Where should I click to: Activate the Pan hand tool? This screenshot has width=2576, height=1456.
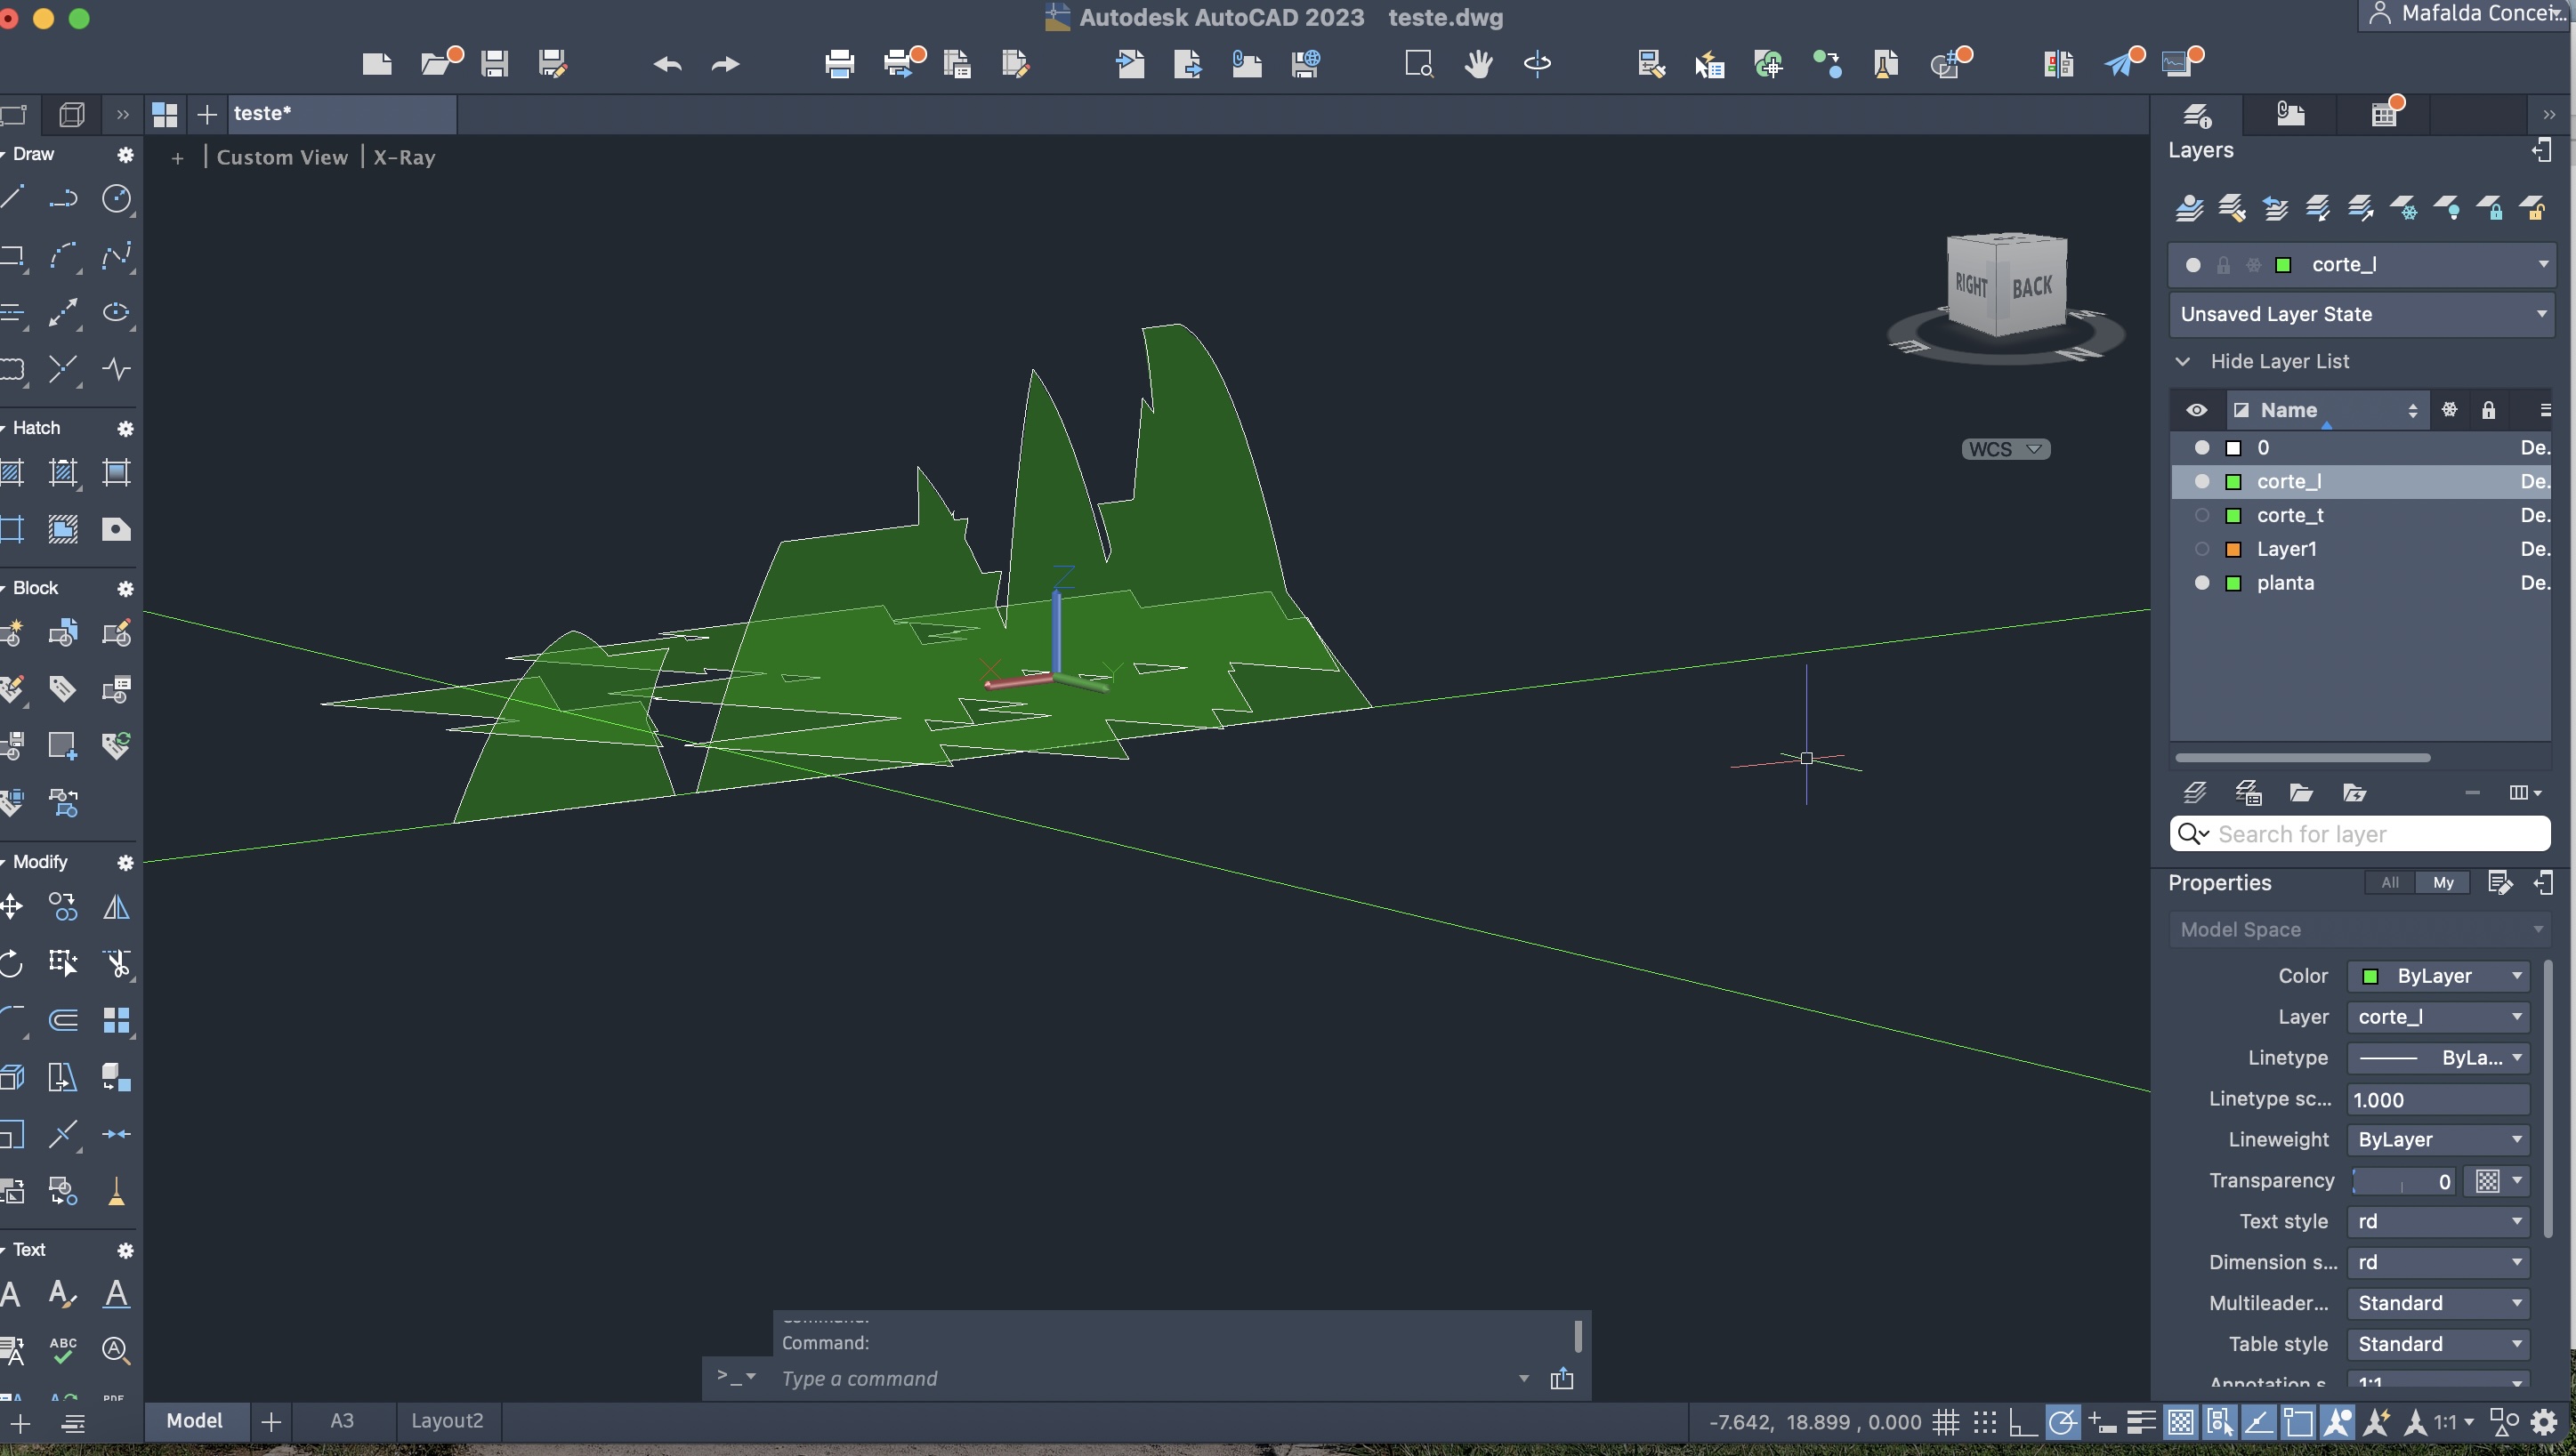click(x=1478, y=65)
